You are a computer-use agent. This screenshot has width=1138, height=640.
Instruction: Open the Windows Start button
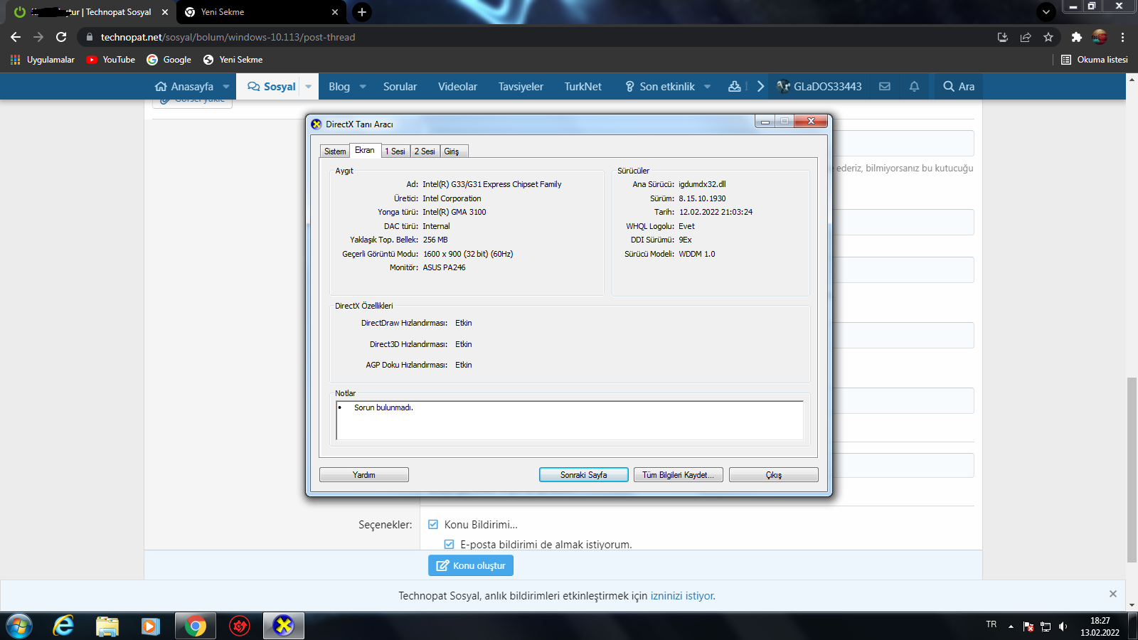[x=19, y=626]
